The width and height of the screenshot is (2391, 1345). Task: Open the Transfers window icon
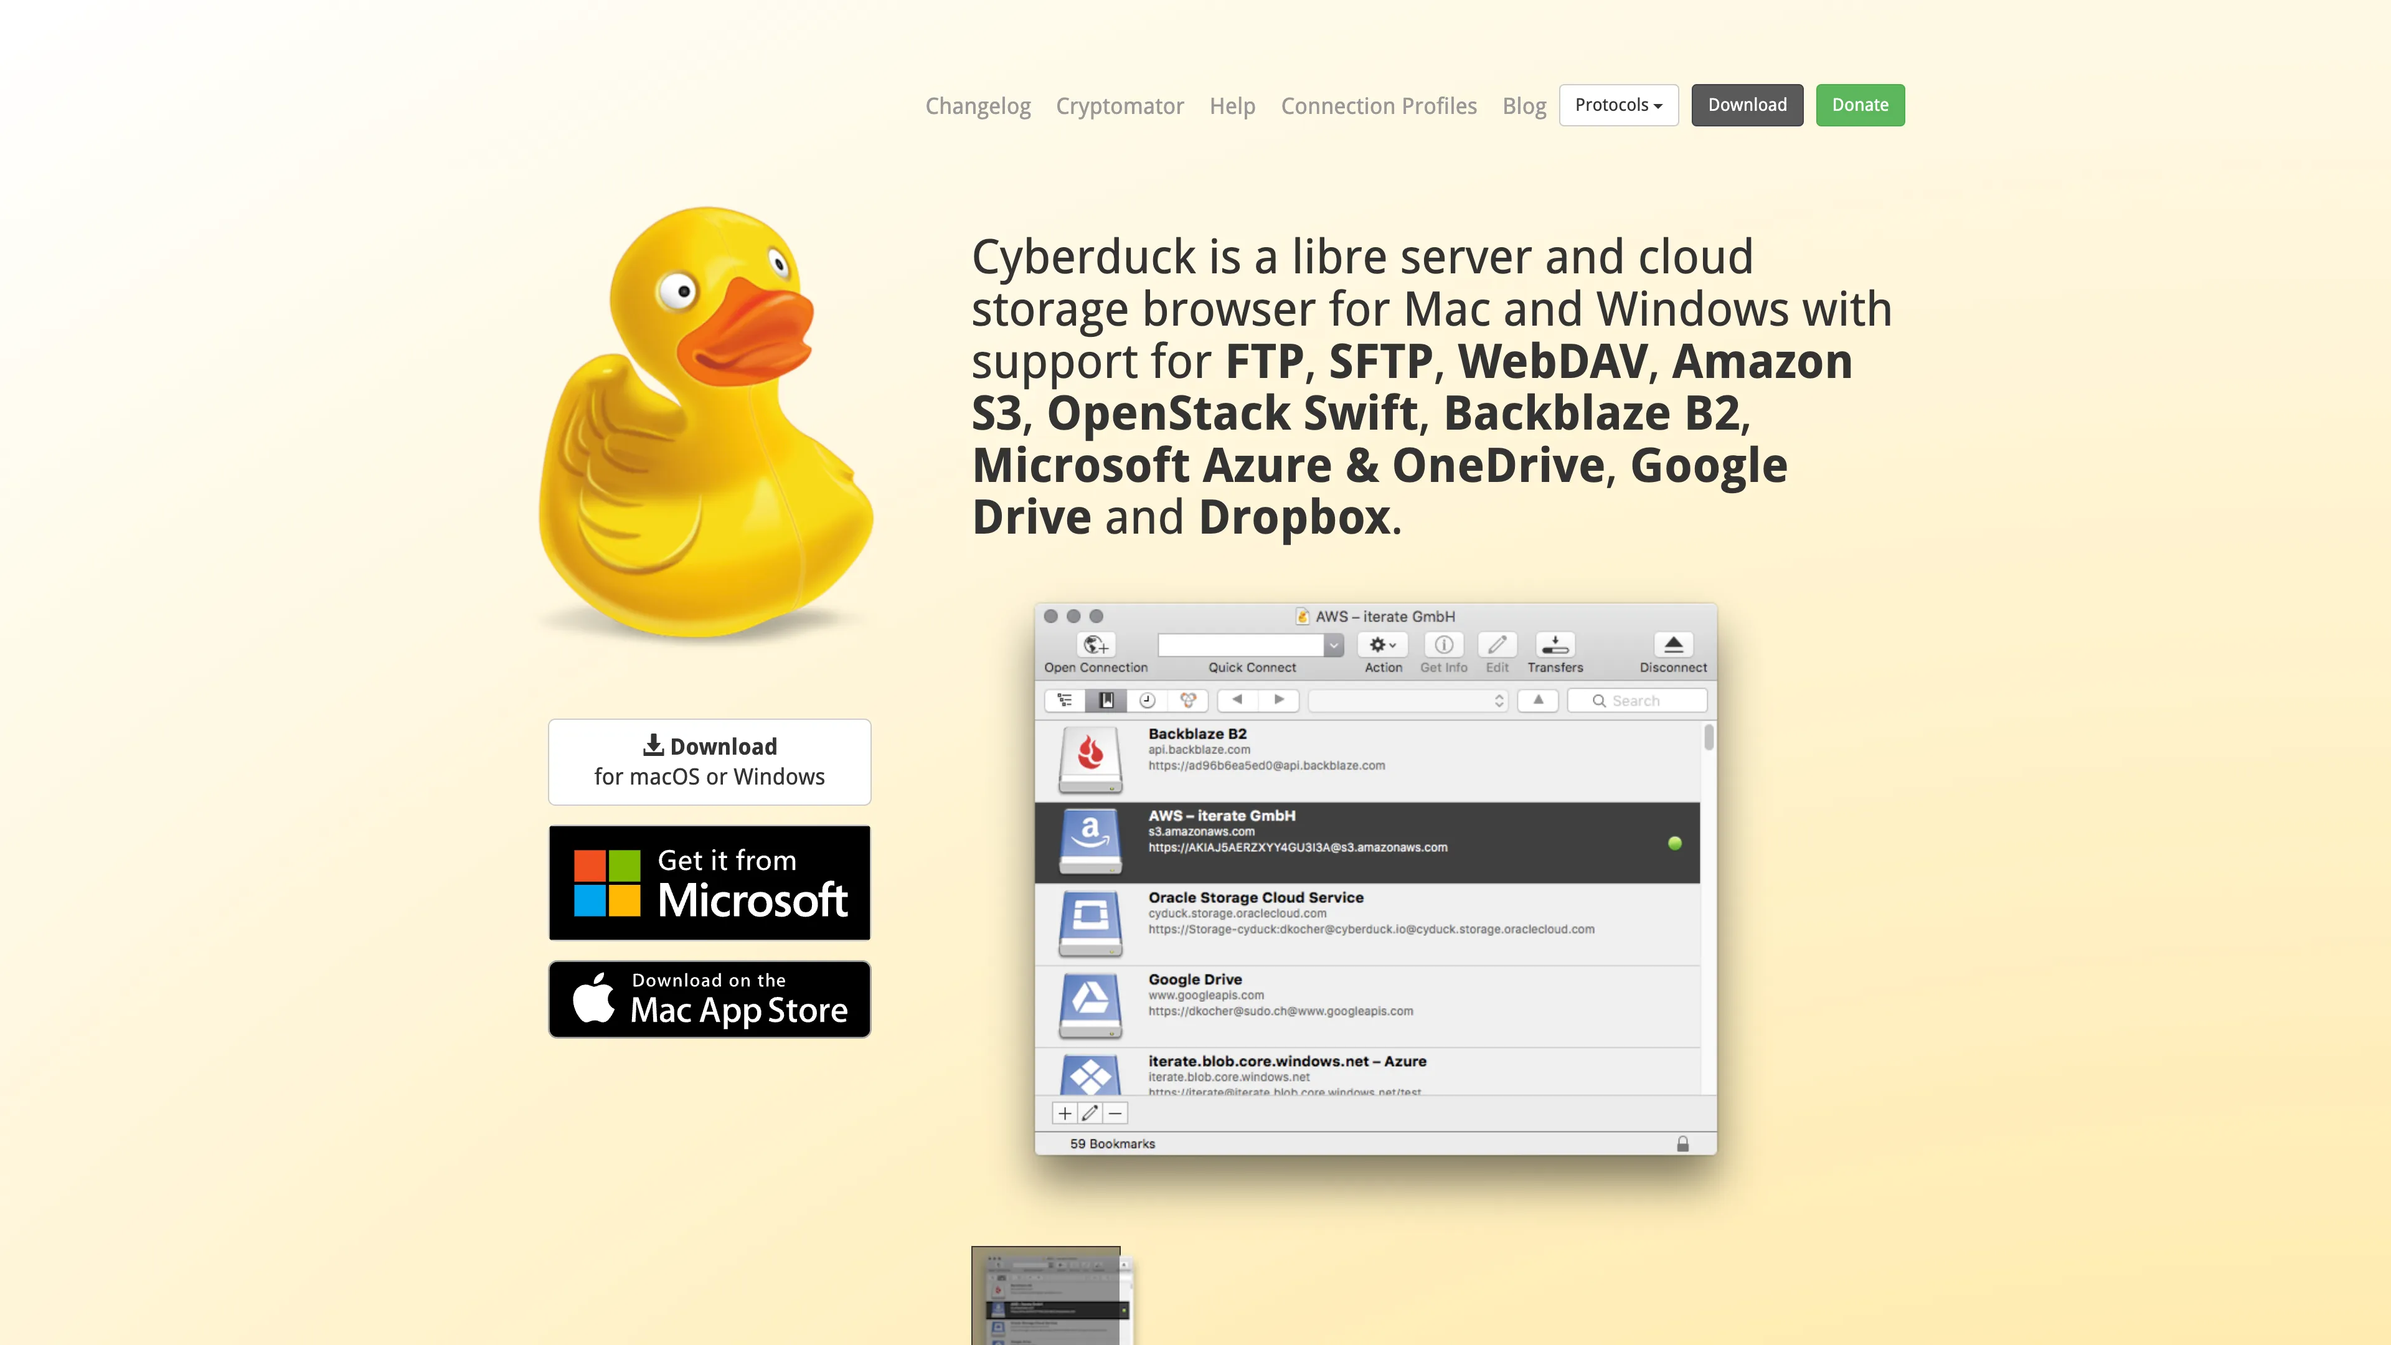coord(1555,644)
